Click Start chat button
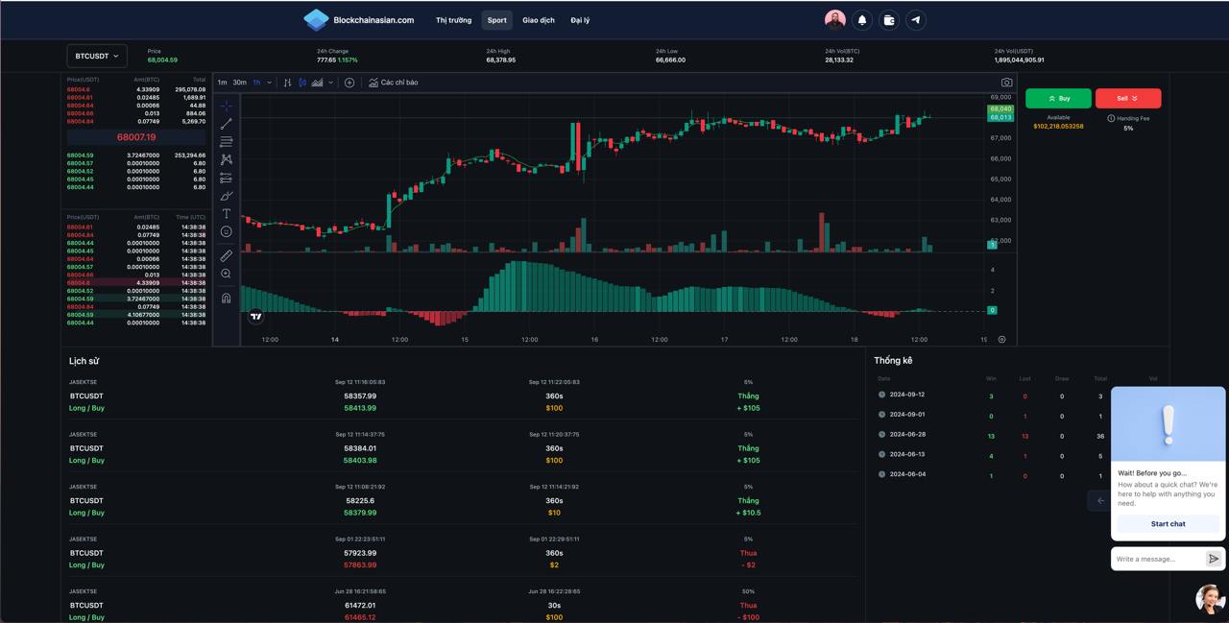Image resolution: width=1229 pixels, height=623 pixels. pos(1168,524)
